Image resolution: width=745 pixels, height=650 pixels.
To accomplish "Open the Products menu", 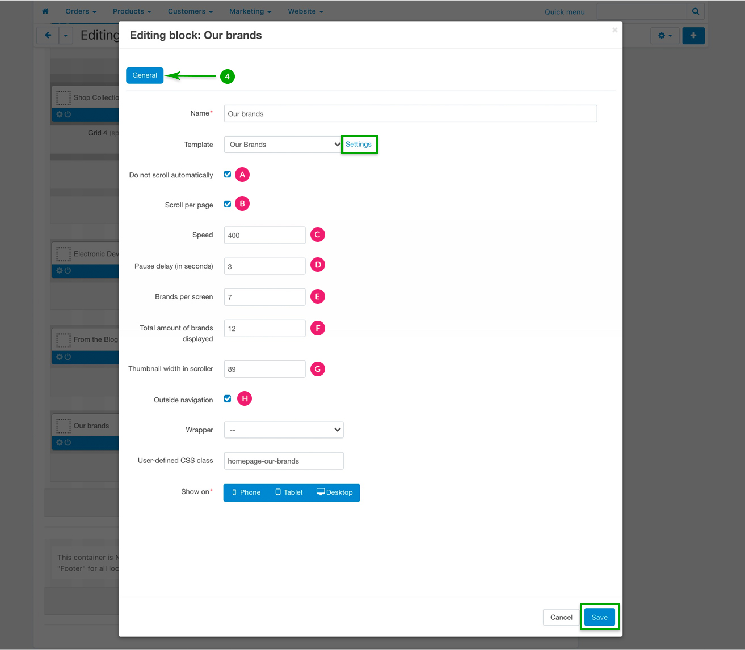I will (132, 11).
